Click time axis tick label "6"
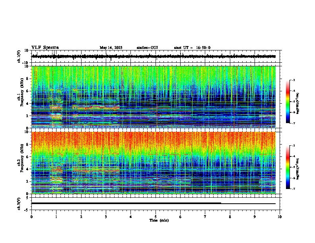 [181, 217]
